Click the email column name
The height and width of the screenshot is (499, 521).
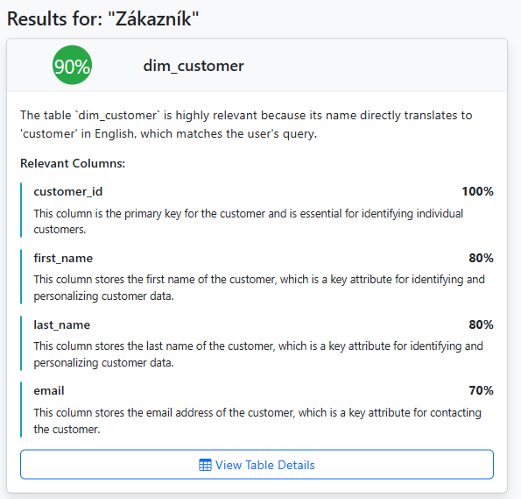[49, 390]
